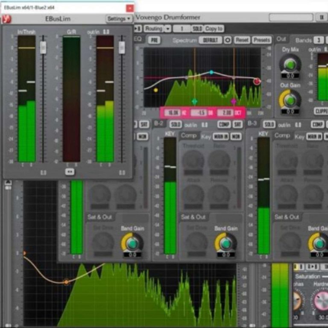Click the EQ Reset button
Screen dimensions: 328x328
point(242,40)
